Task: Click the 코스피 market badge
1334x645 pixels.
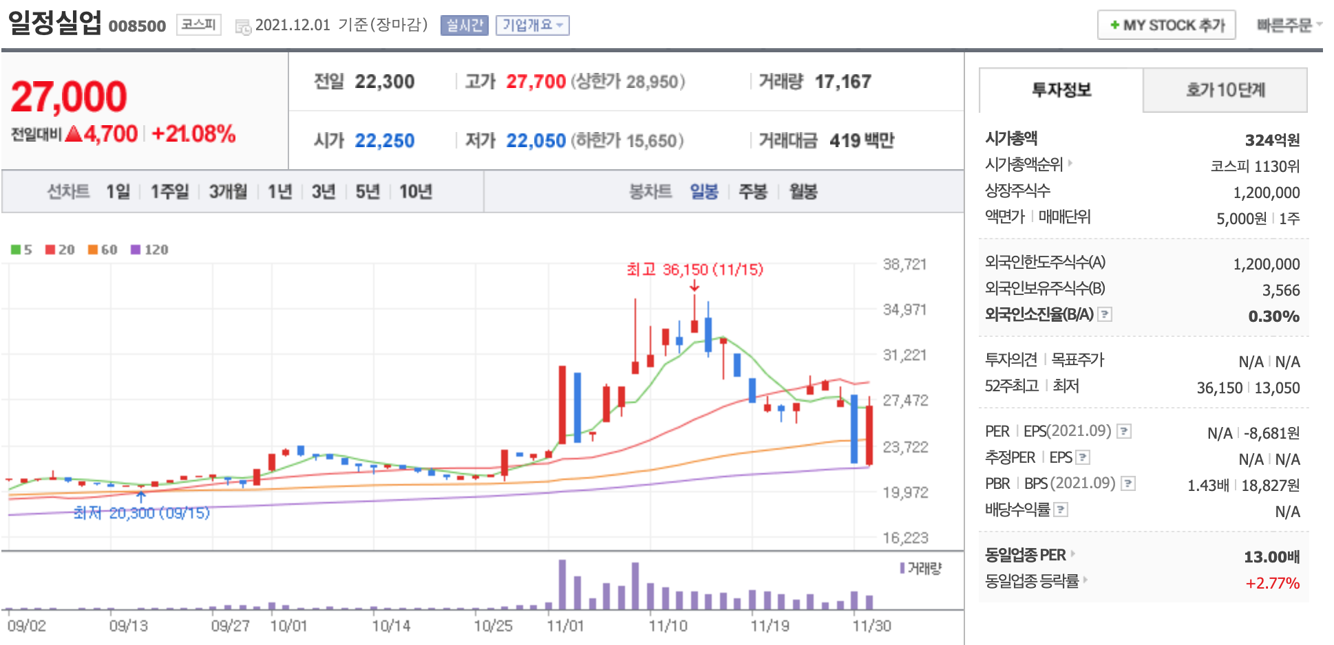Action: pyautogui.click(x=198, y=25)
